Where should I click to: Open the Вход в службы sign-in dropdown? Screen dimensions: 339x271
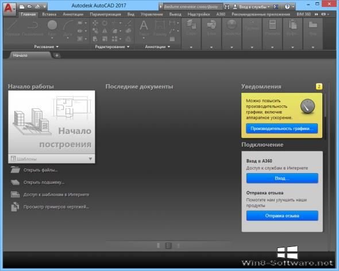click(x=251, y=7)
